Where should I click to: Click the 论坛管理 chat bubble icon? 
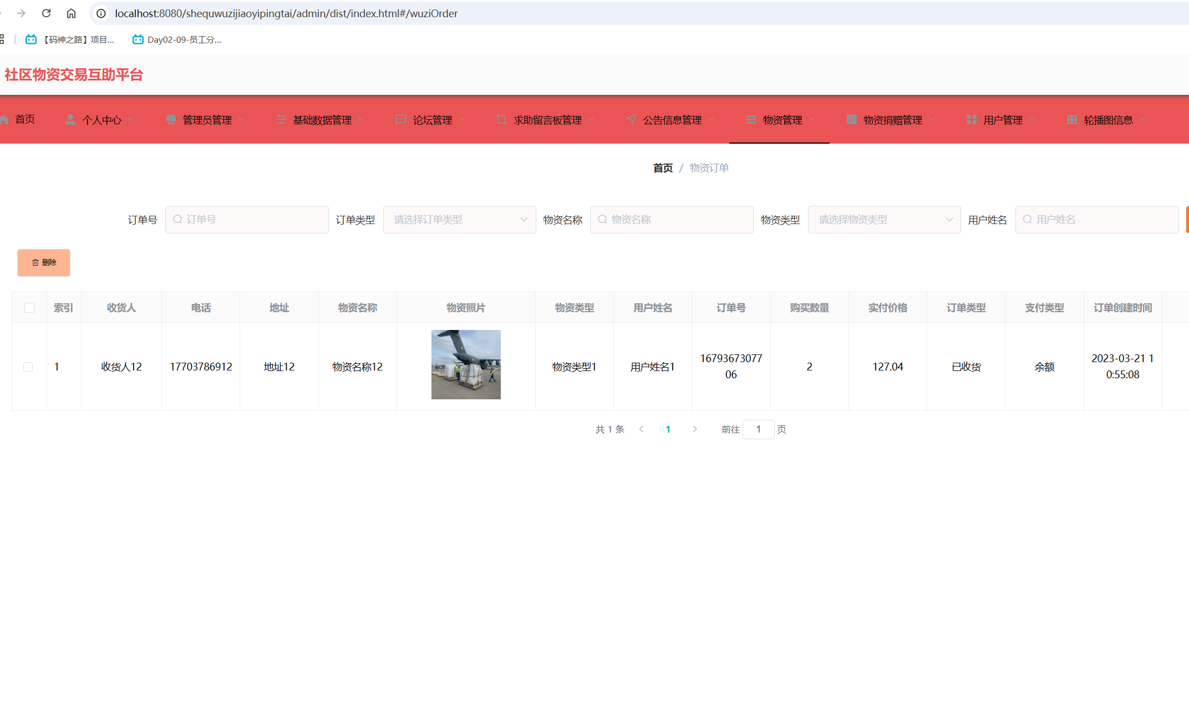coord(401,120)
